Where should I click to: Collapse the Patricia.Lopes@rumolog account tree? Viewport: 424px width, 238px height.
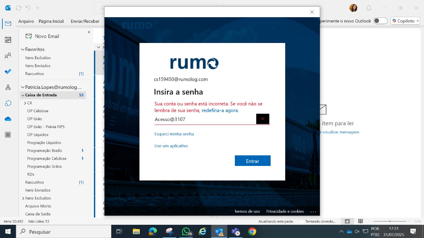[x=23, y=87]
